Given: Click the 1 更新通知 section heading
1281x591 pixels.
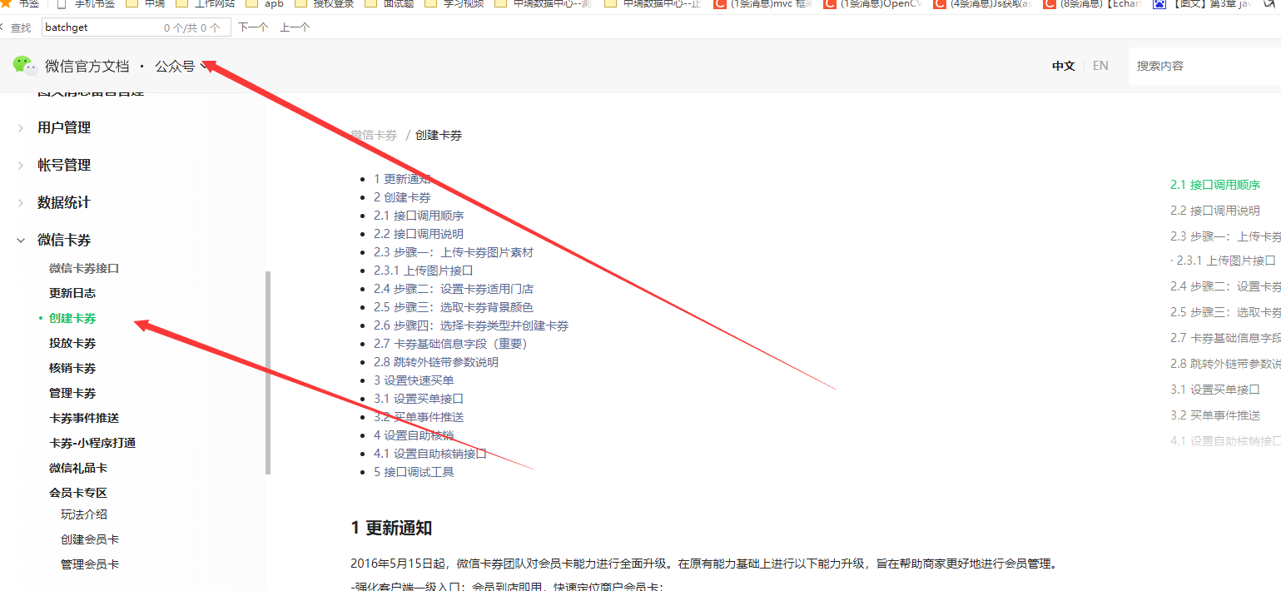Looking at the screenshot, I should [x=391, y=528].
